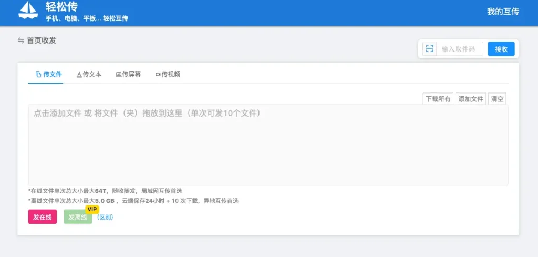Open the (区别) link
This screenshot has width=538, height=257.
(x=105, y=217)
